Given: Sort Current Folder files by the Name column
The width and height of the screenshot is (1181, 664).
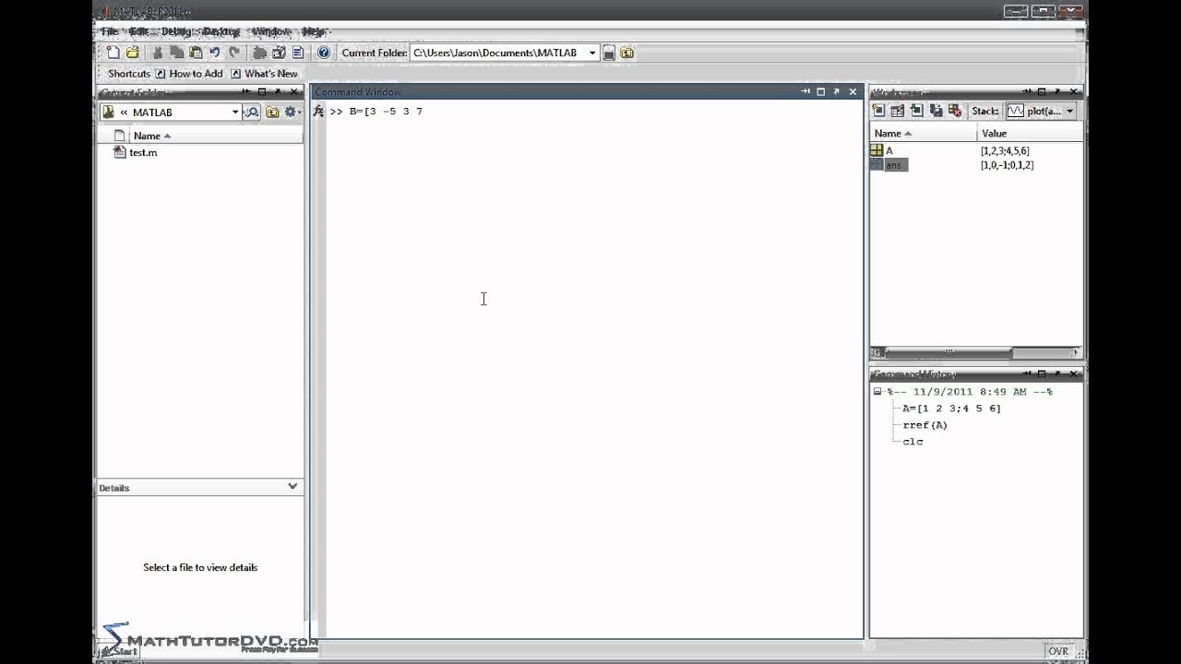Looking at the screenshot, I should (152, 136).
